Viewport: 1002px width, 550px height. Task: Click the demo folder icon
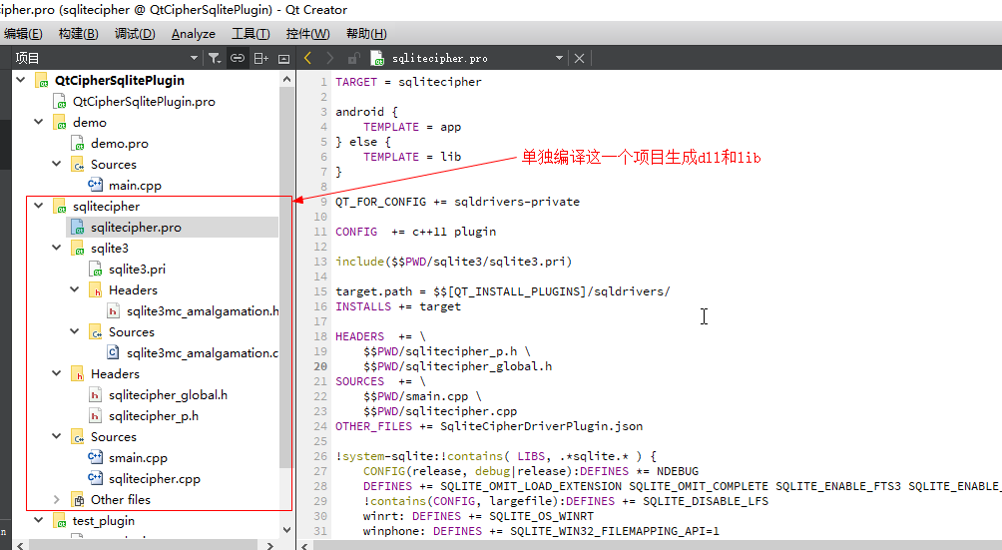(x=60, y=123)
